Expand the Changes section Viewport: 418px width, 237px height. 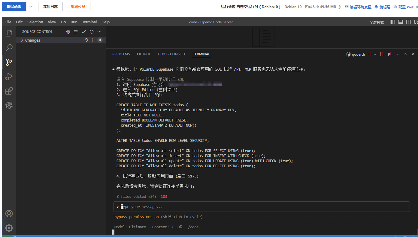(22, 40)
